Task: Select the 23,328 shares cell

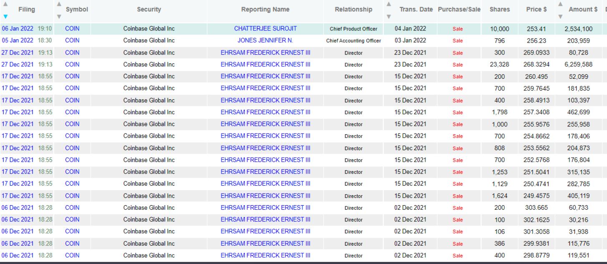Action: [x=499, y=64]
